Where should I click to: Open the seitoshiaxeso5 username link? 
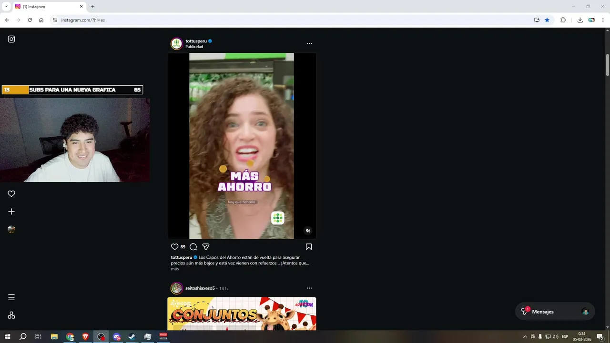click(200, 288)
